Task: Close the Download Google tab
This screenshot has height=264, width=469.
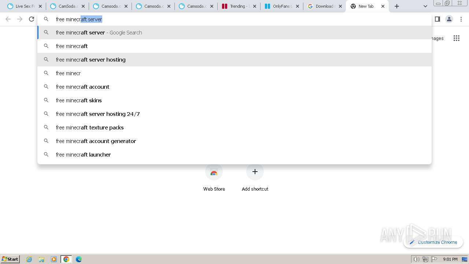Action: click(x=340, y=6)
